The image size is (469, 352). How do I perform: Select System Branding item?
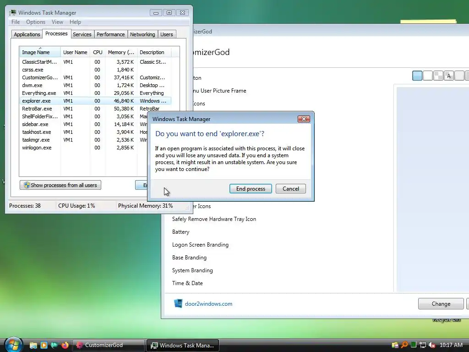coord(192,270)
